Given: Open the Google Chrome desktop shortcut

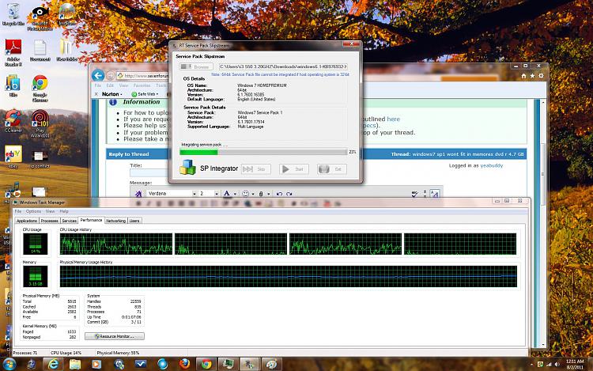Looking at the screenshot, I should 40,88.
